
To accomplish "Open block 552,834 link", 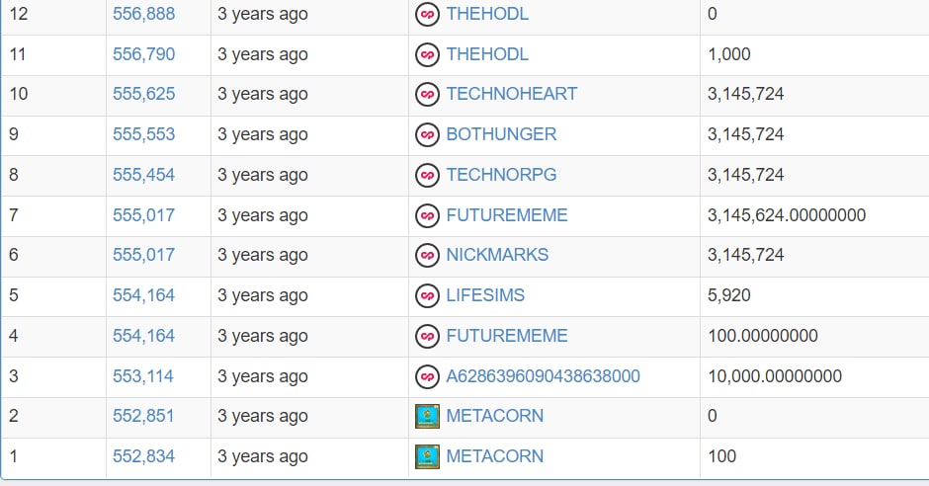I will (144, 455).
